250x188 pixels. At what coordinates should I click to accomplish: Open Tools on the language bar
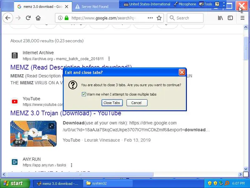coord(206,4)
